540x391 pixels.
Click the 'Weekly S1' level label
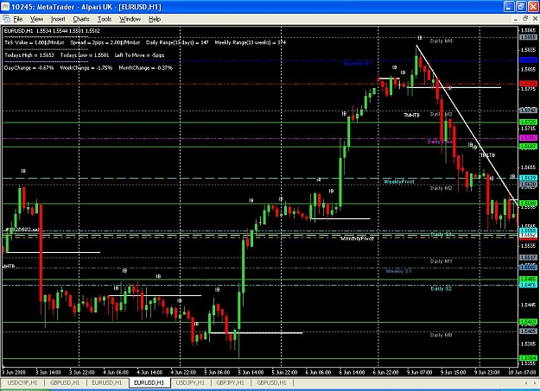[398, 271]
